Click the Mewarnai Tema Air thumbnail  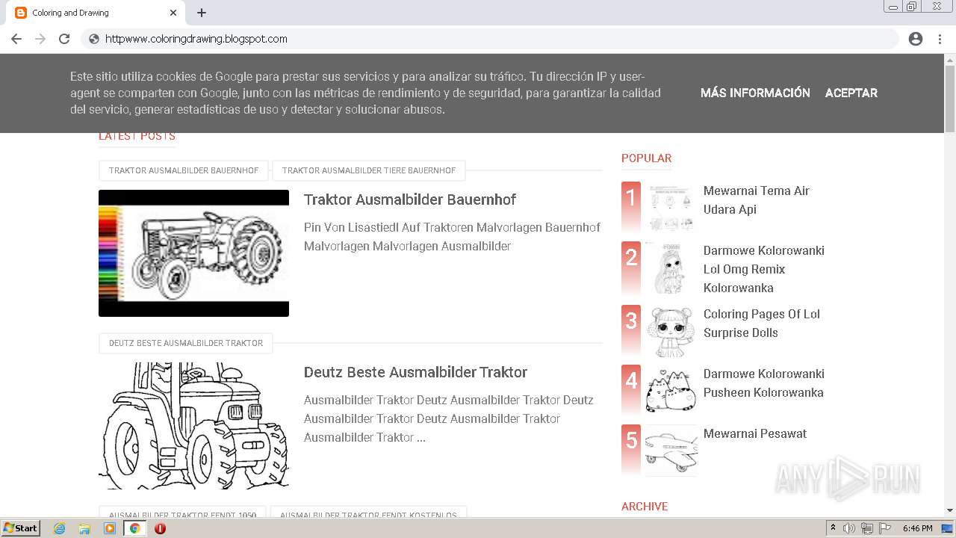(x=670, y=208)
